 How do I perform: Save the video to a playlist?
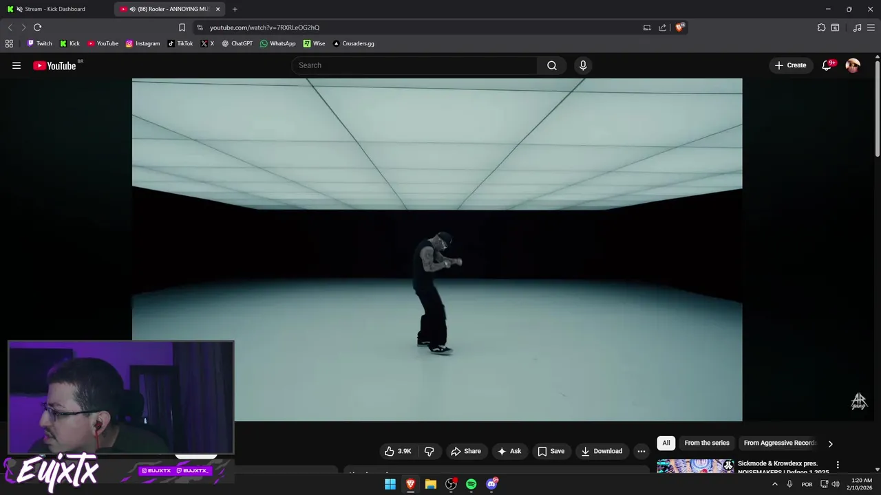pos(551,451)
